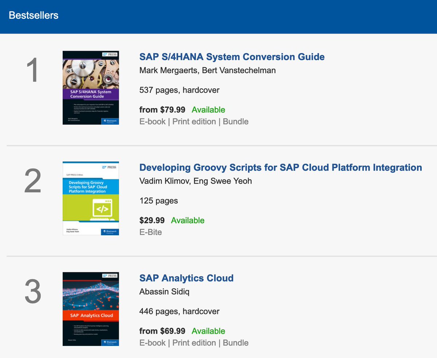The width and height of the screenshot is (437, 358).
Task: Click author name Abassin Sidiq
Action: (165, 292)
